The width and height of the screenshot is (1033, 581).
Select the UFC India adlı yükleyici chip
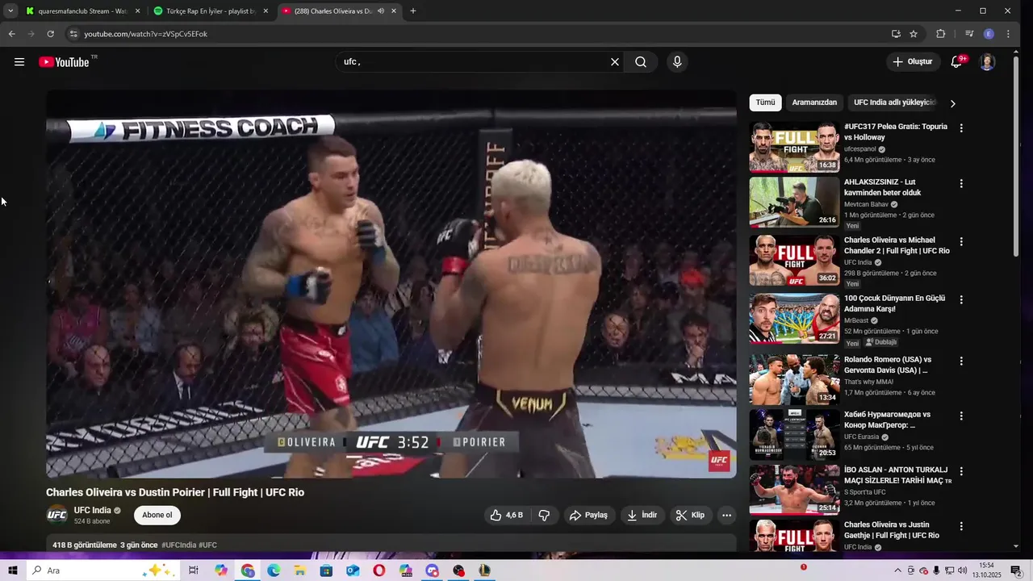[895, 102]
